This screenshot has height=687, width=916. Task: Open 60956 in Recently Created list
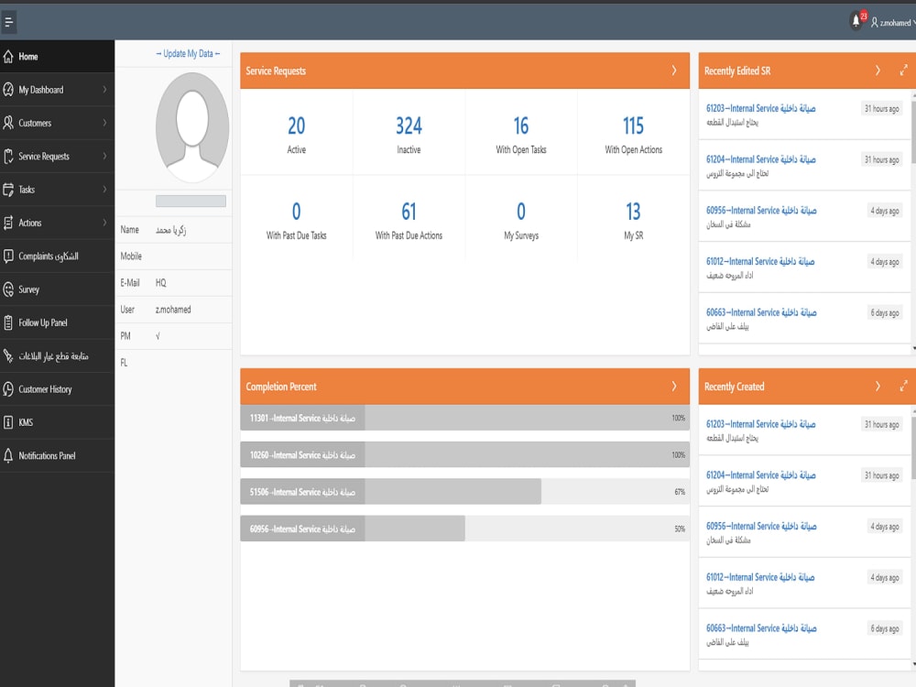coord(761,526)
